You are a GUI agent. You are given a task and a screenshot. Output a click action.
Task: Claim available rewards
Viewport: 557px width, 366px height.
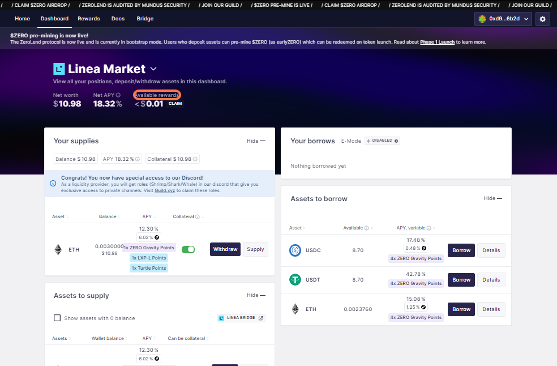pos(175,104)
